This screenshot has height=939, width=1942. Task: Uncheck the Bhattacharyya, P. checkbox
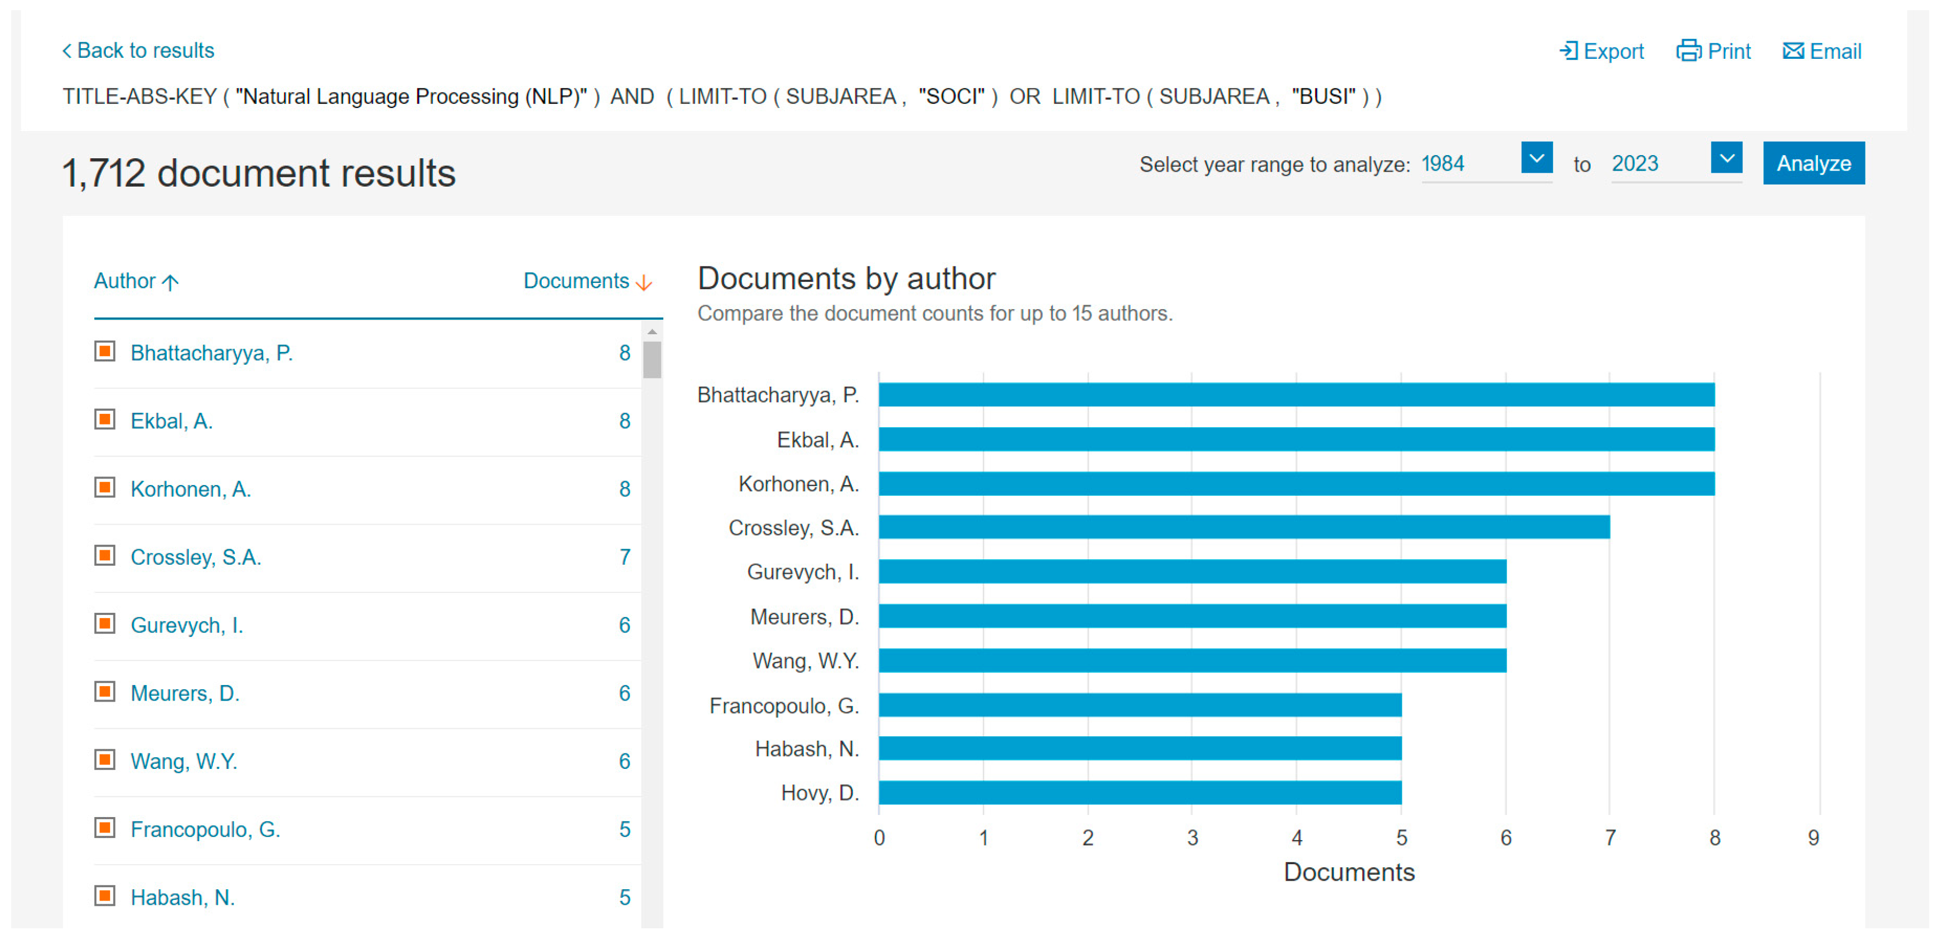pos(105,352)
